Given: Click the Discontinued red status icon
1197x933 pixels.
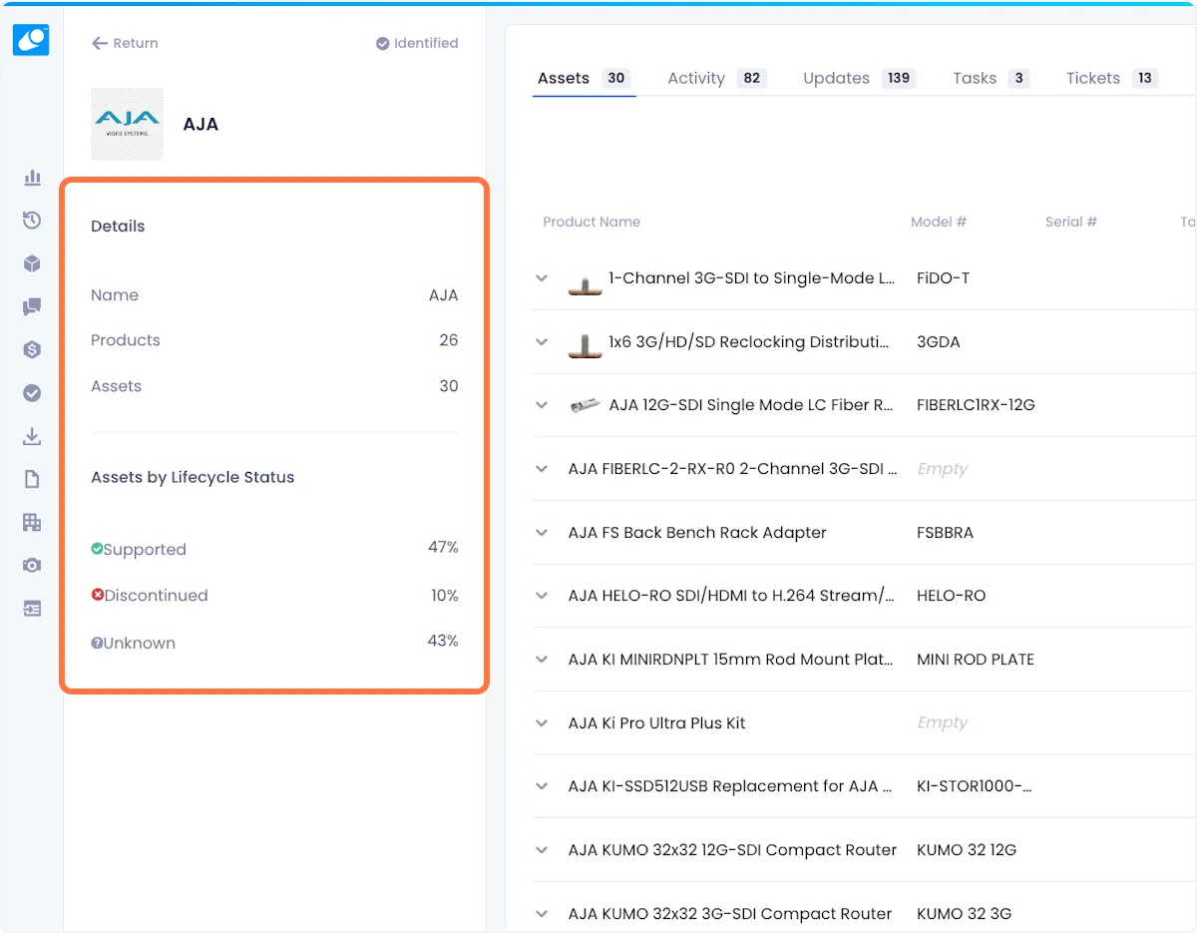Looking at the screenshot, I should [x=98, y=595].
